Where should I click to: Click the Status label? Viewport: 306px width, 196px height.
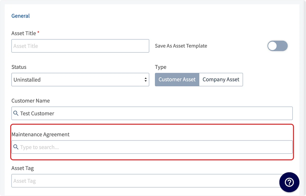click(19, 67)
